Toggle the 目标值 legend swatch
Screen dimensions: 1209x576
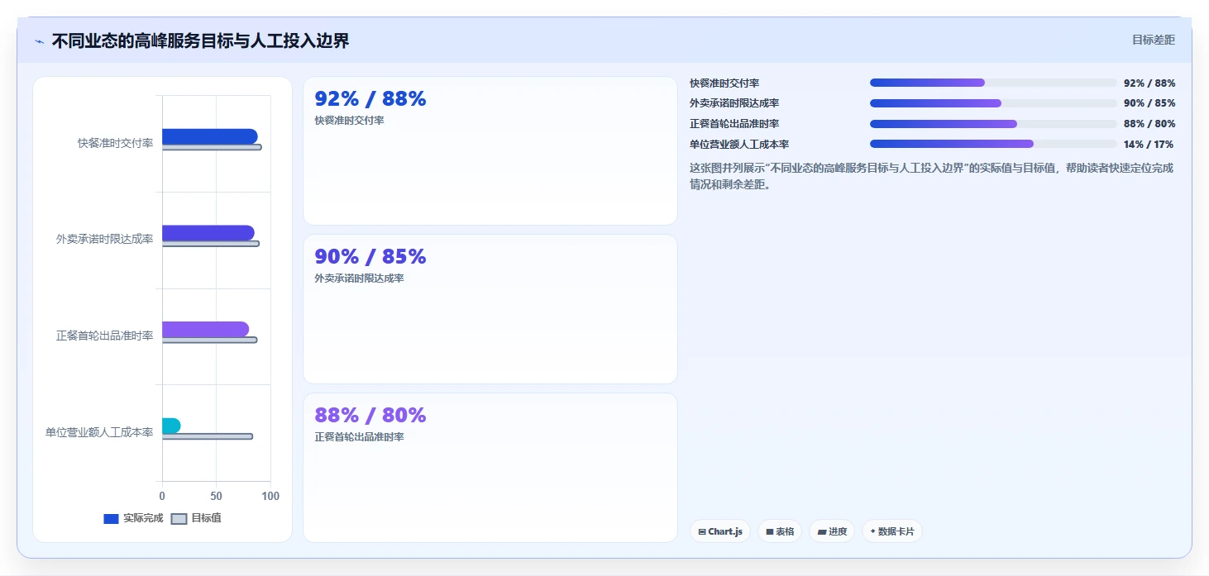click(x=179, y=519)
